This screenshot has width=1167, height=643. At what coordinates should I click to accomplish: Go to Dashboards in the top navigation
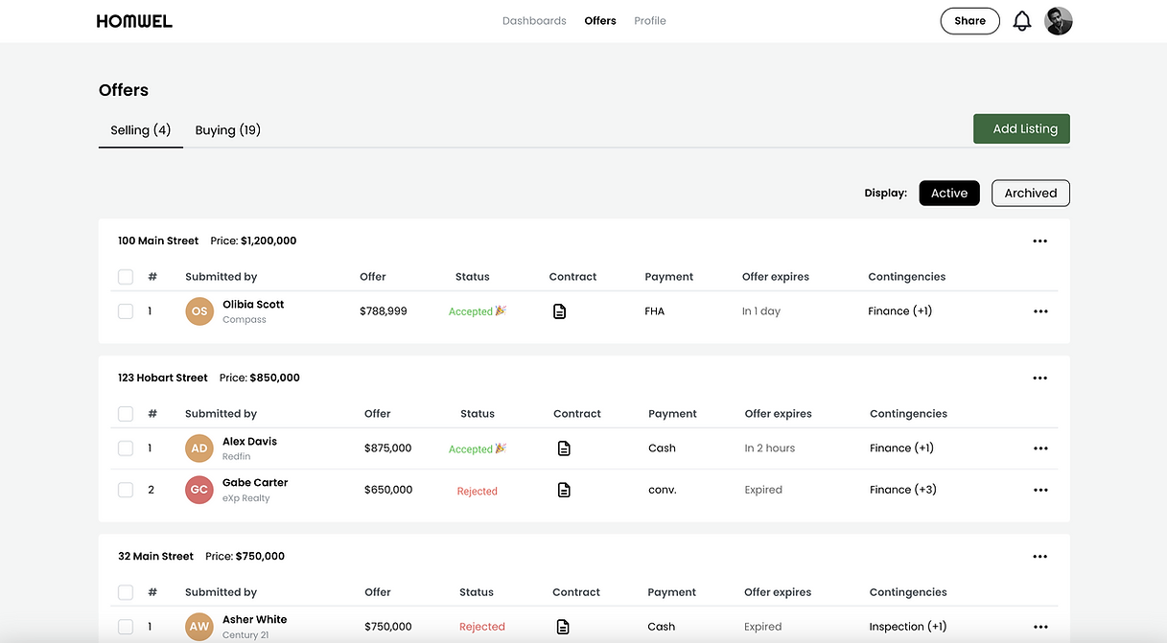point(534,21)
